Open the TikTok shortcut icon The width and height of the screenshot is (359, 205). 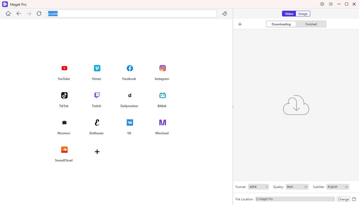tap(64, 95)
